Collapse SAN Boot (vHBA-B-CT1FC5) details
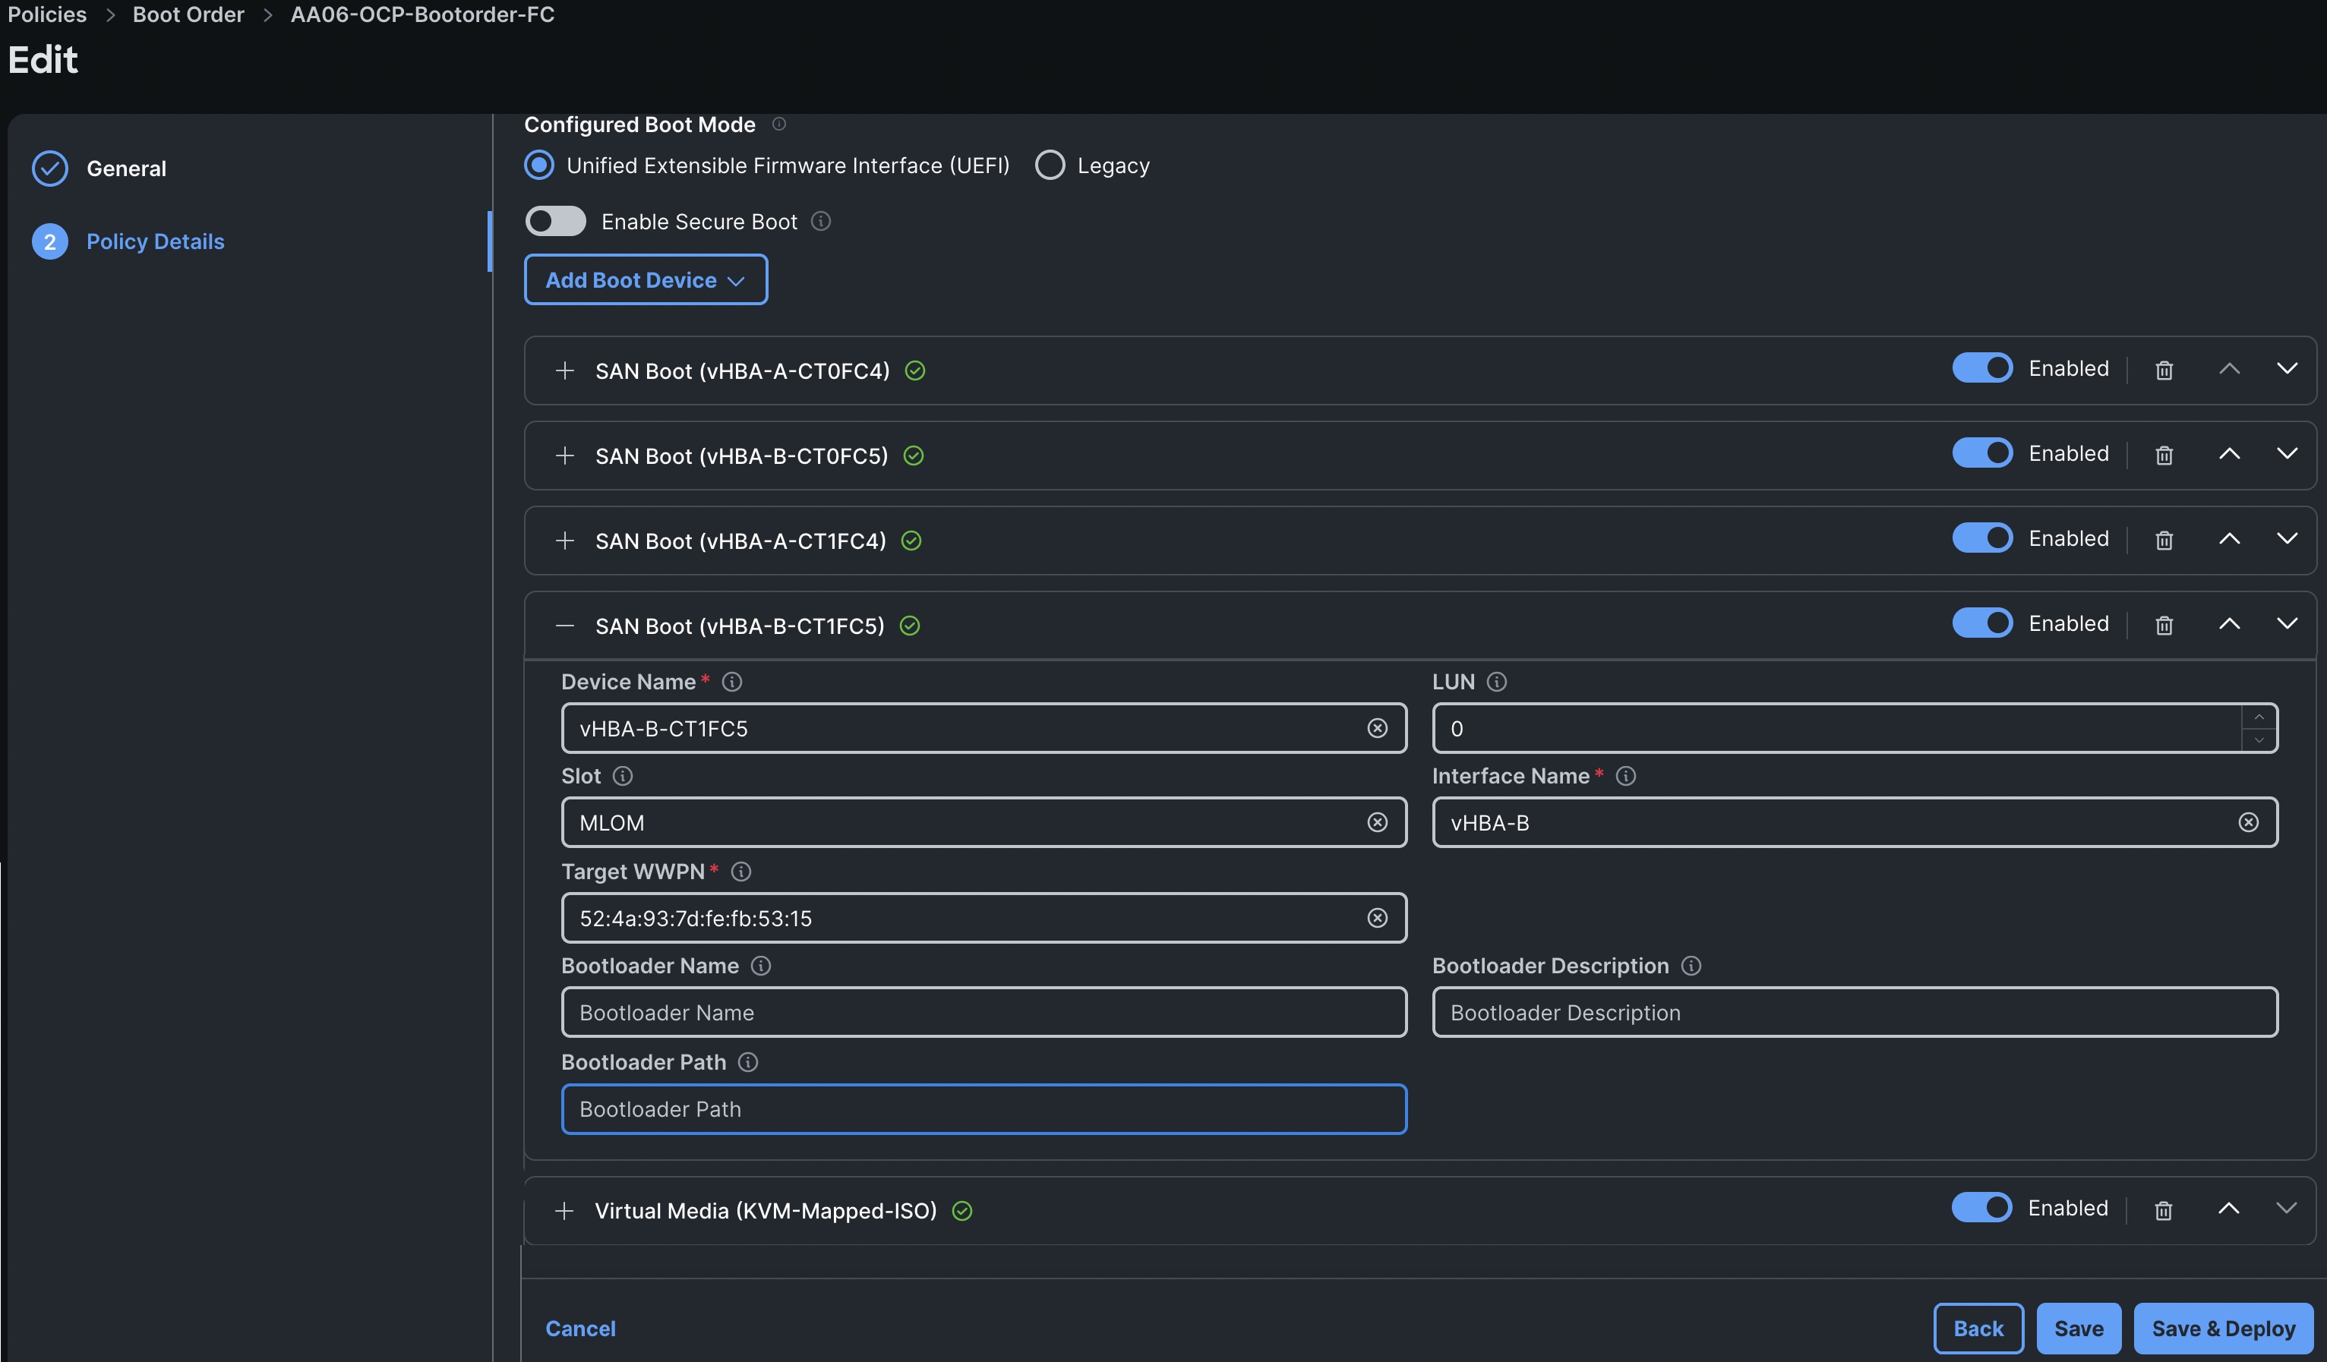 pos(566,625)
